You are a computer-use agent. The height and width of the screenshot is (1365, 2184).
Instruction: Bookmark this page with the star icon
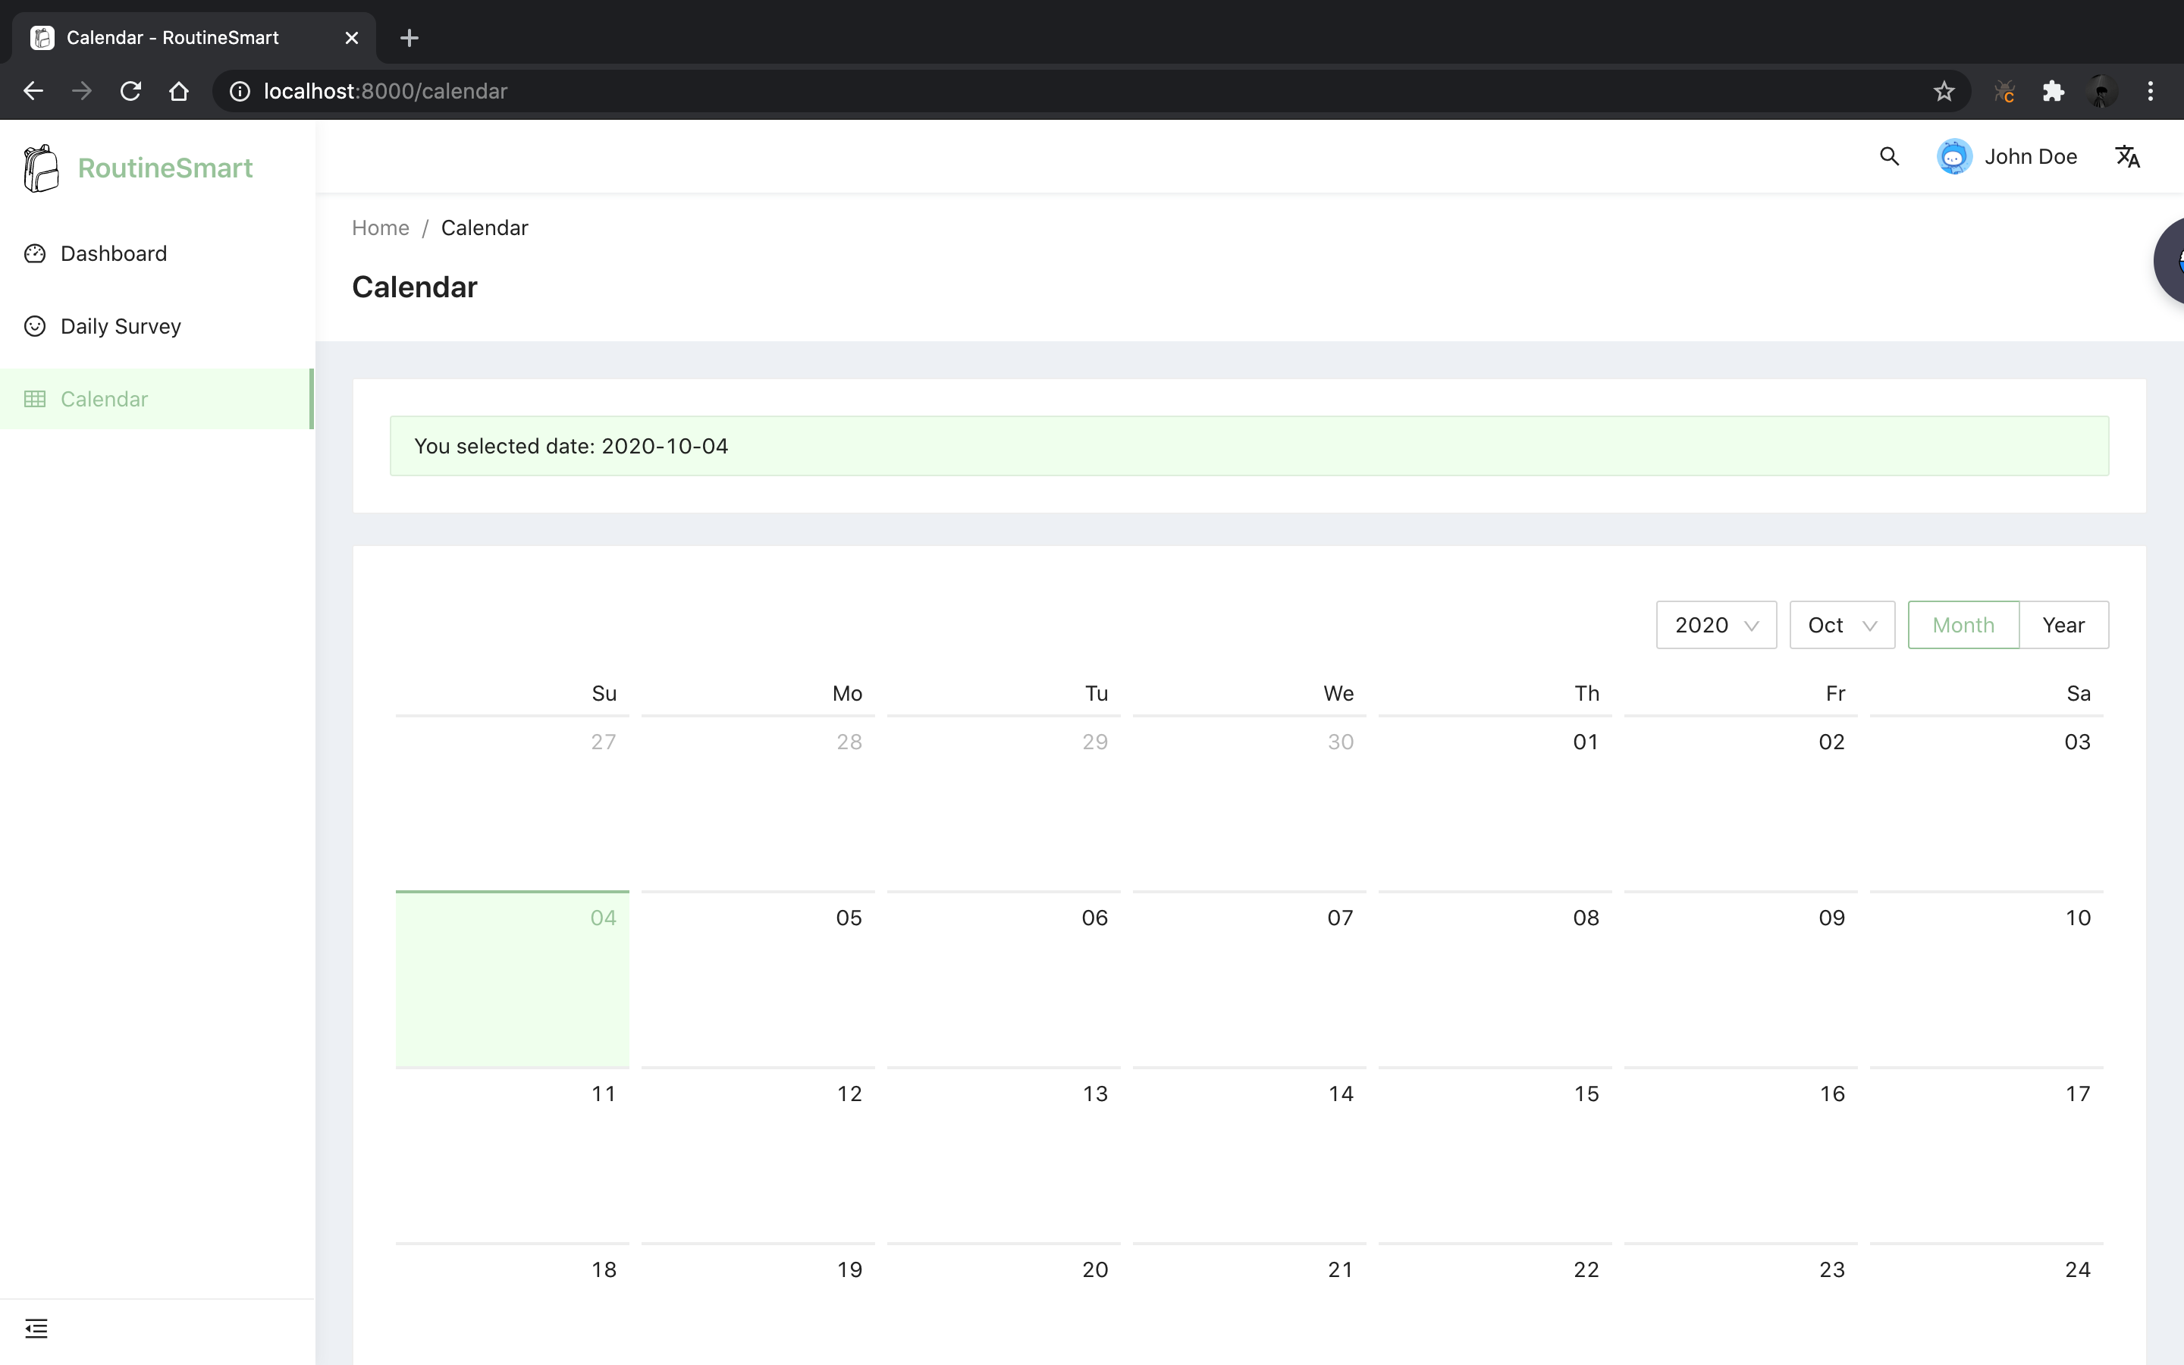click(x=1944, y=91)
